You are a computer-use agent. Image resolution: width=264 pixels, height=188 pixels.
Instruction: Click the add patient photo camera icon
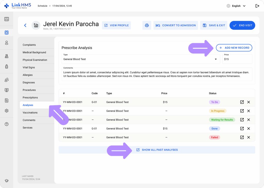(x=36, y=25)
